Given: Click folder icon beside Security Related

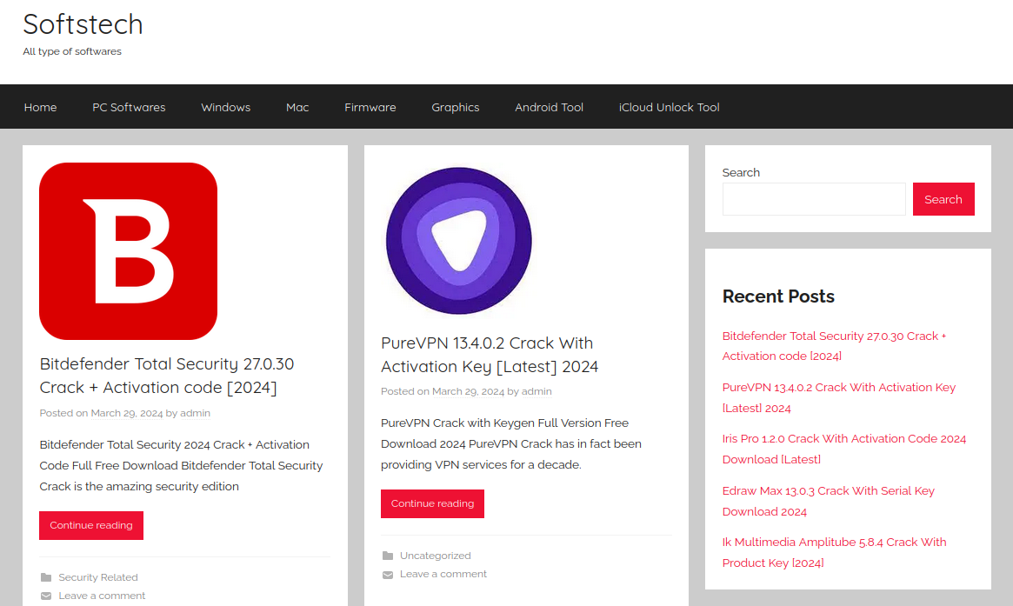Looking at the screenshot, I should pyautogui.click(x=46, y=577).
